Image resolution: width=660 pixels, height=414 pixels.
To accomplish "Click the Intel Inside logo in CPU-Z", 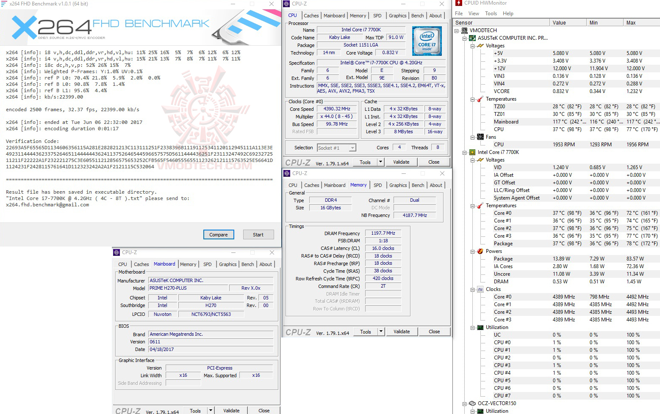I will click(427, 41).
